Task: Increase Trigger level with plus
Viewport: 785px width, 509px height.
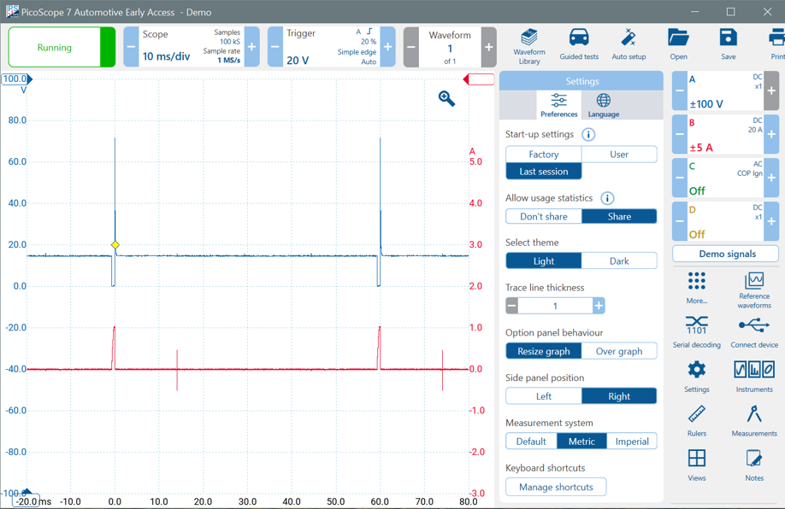Action: coord(387,47)
